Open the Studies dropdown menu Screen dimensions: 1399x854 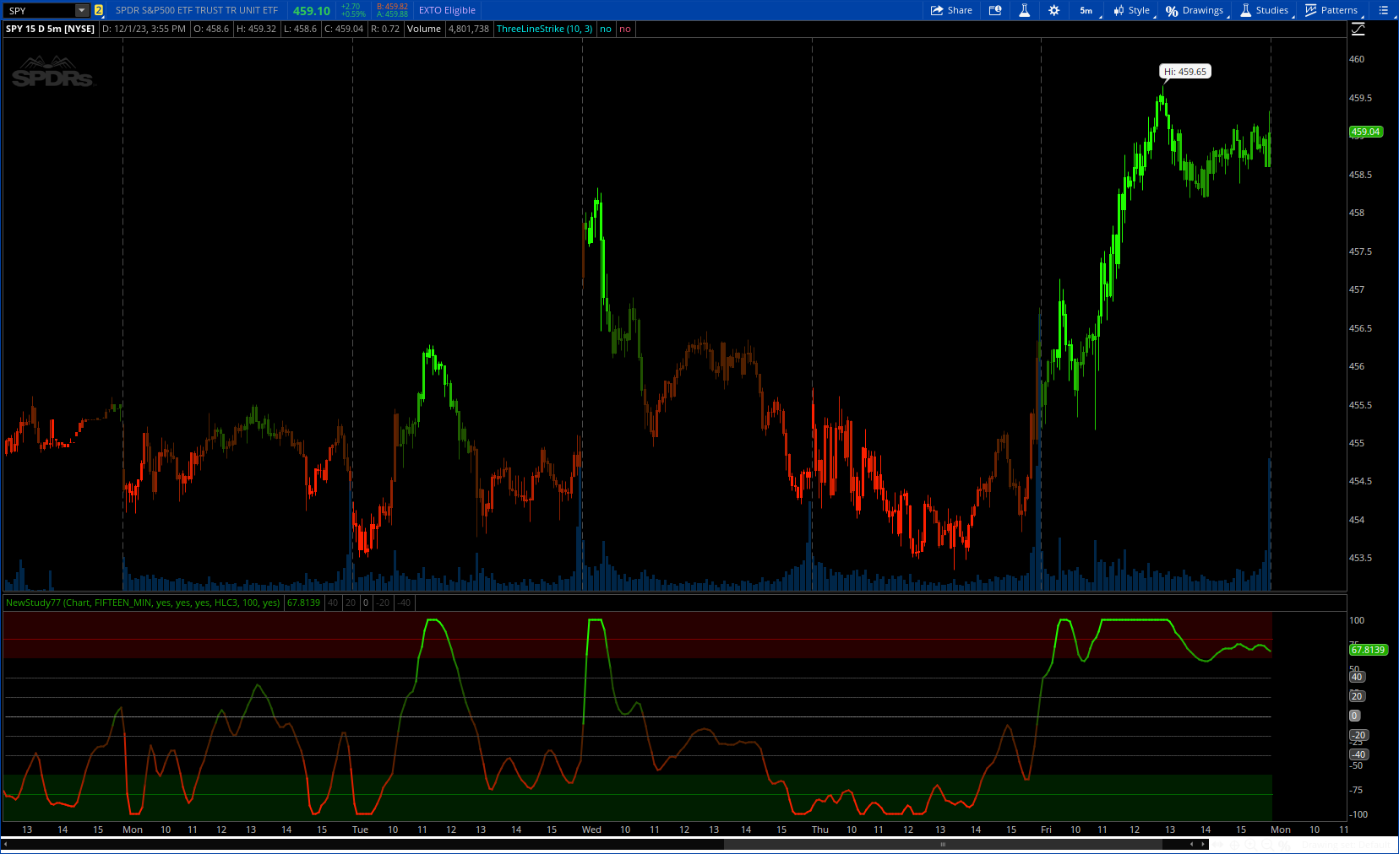[x=1266, y=10]
